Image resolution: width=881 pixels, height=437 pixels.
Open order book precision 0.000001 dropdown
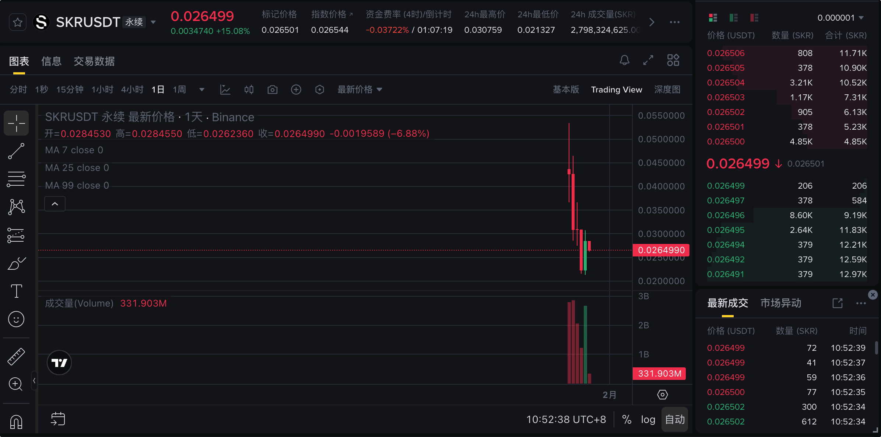pos(840,18)
